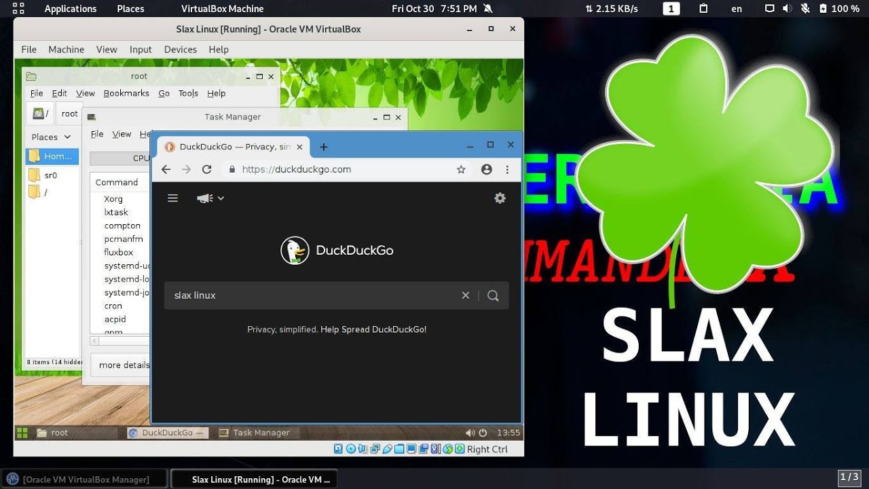The image size is (869, 489).
Task: Click the Command column header
Action: point(119,182)
